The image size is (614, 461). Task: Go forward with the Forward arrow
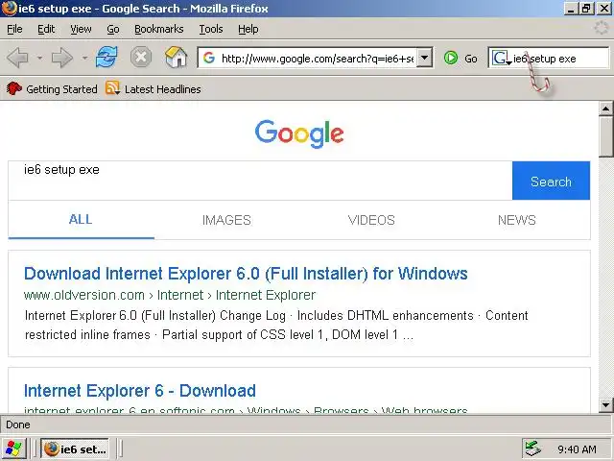[x=62, y=58]
